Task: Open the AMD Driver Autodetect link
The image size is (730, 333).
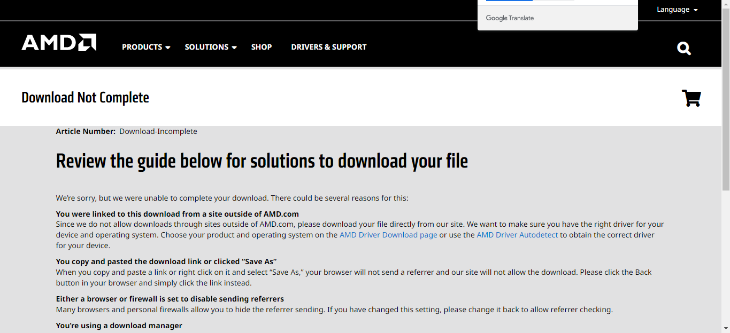Action: (x=517, y=235)
